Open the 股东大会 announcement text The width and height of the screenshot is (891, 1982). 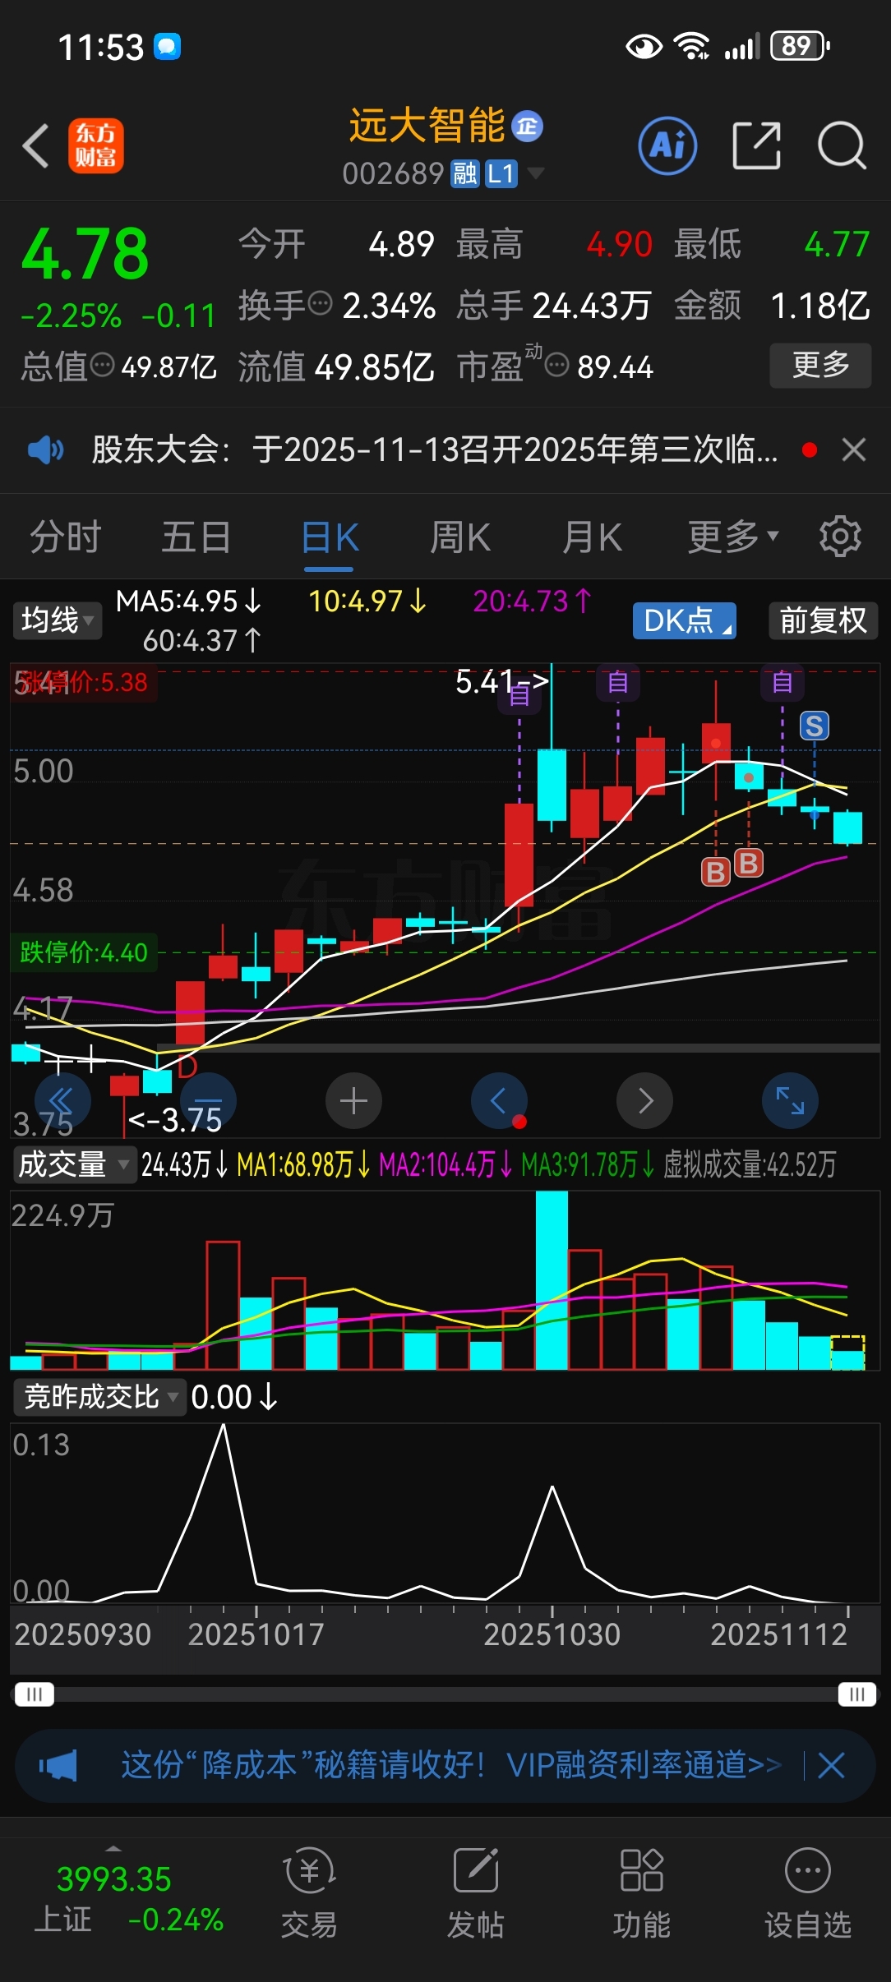pyautogui.click(x=434, y=450)
